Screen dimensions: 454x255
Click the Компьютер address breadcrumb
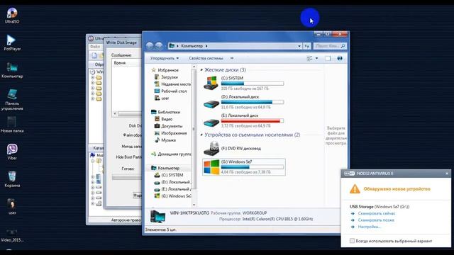click(x=192, y=46)
